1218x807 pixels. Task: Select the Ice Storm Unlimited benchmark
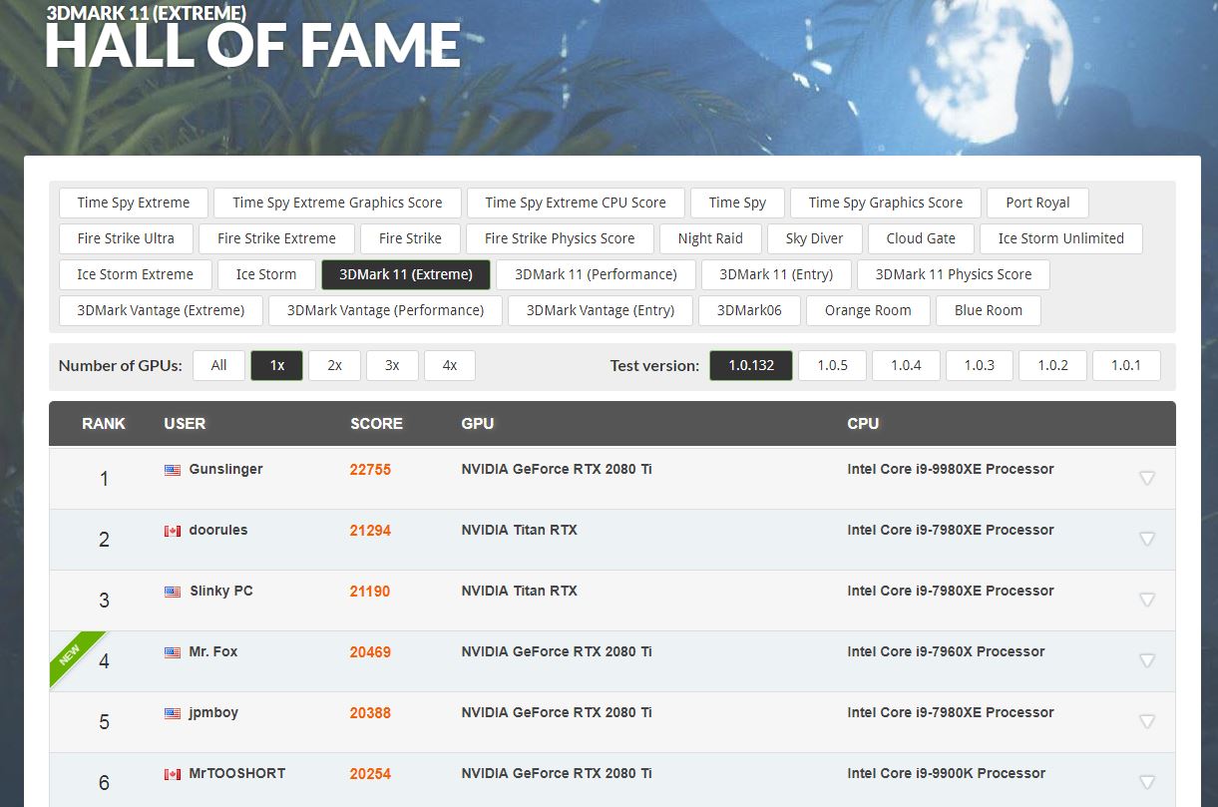pos(1061,238)
